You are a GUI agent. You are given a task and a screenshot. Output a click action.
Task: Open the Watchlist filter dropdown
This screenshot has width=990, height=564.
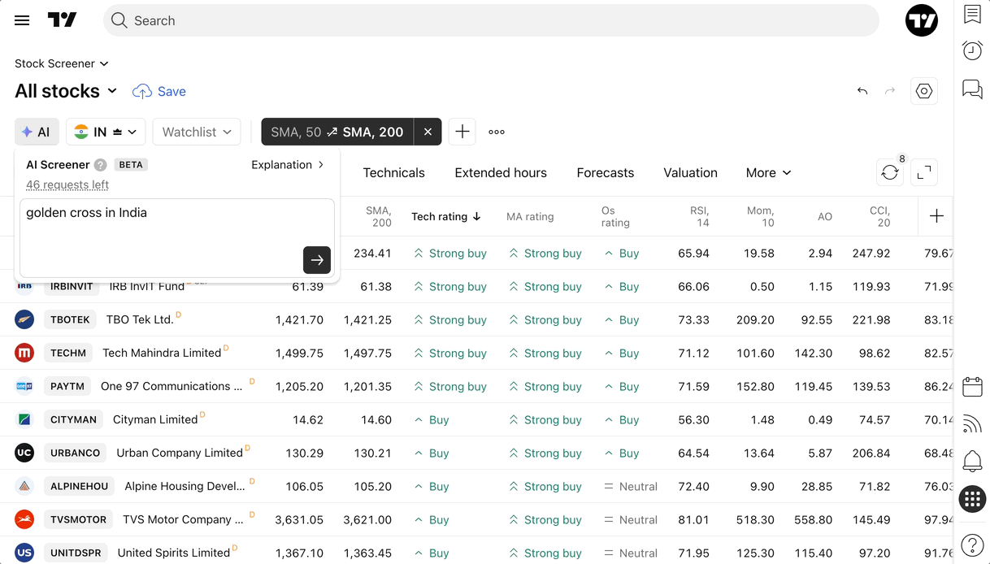pos(197,132)
